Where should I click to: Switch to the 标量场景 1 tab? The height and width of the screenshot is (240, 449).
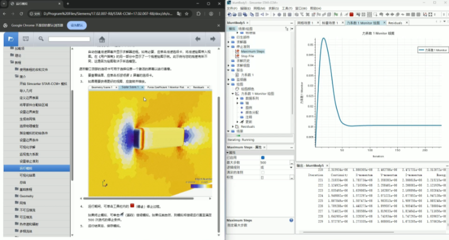pyautogui.click(x=331, y=23)
